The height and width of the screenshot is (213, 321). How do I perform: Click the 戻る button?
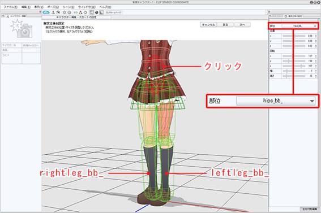click(225, 25)
